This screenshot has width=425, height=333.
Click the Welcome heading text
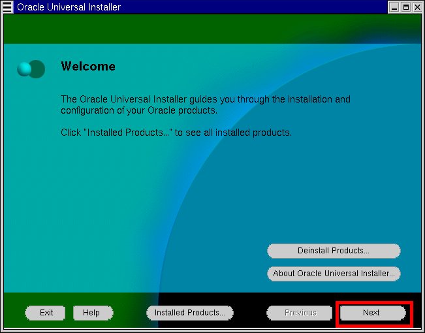(x=88, y=66)
